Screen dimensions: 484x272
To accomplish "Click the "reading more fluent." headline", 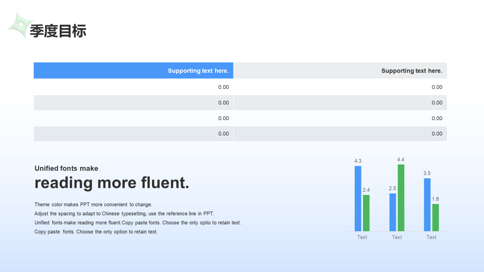I will pos(112,183).
